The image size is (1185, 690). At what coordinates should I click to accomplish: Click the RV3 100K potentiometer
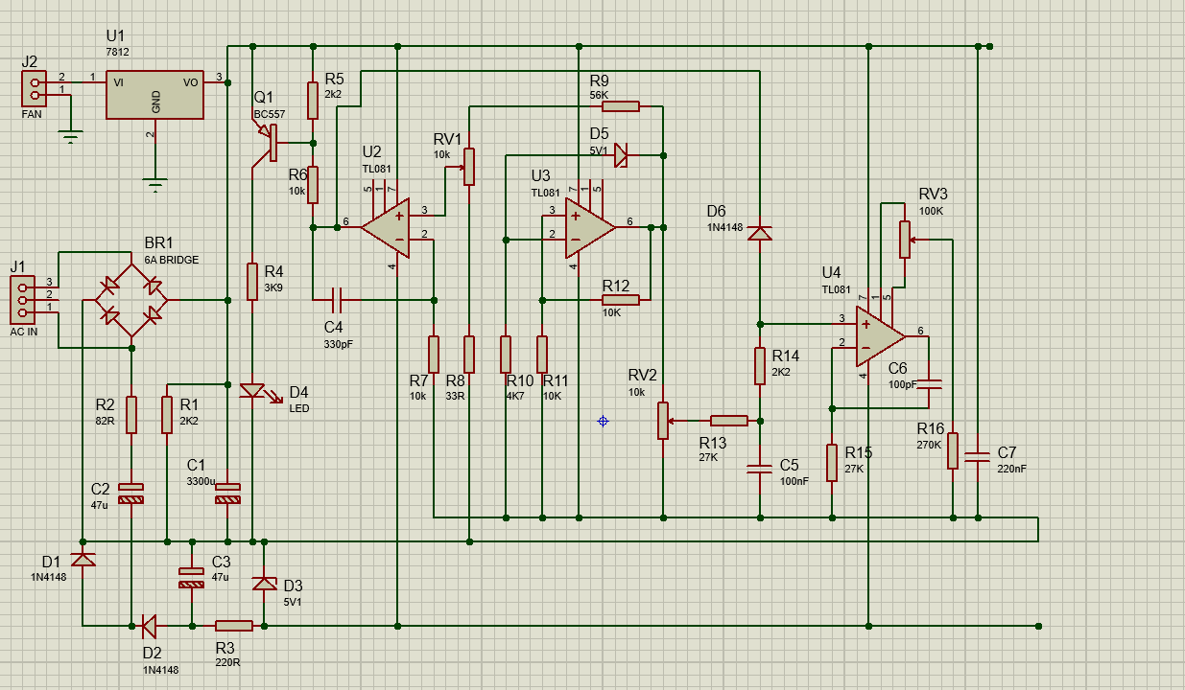point(904,240)
